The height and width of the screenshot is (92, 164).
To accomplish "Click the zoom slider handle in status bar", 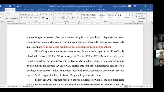I will [x=141, y=86].
